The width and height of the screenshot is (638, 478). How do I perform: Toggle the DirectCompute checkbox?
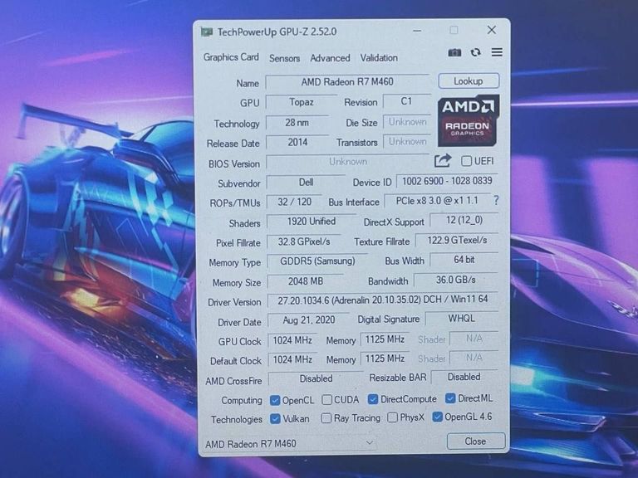[x=373, y=399]
